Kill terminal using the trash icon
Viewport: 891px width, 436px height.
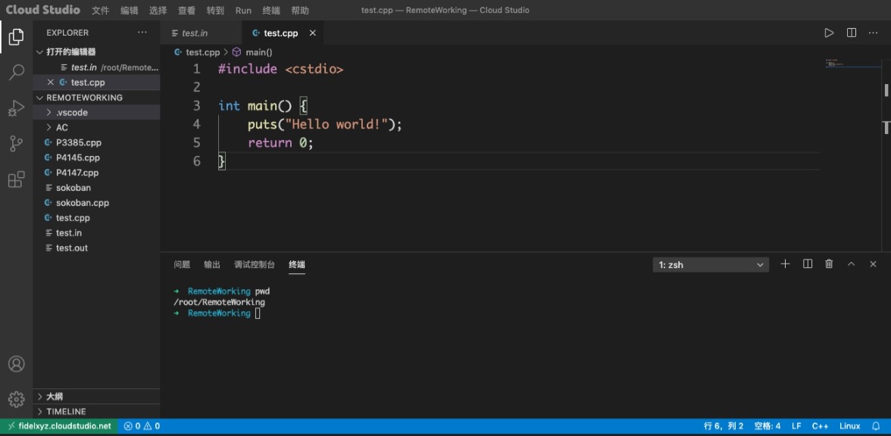coord(829,264)
